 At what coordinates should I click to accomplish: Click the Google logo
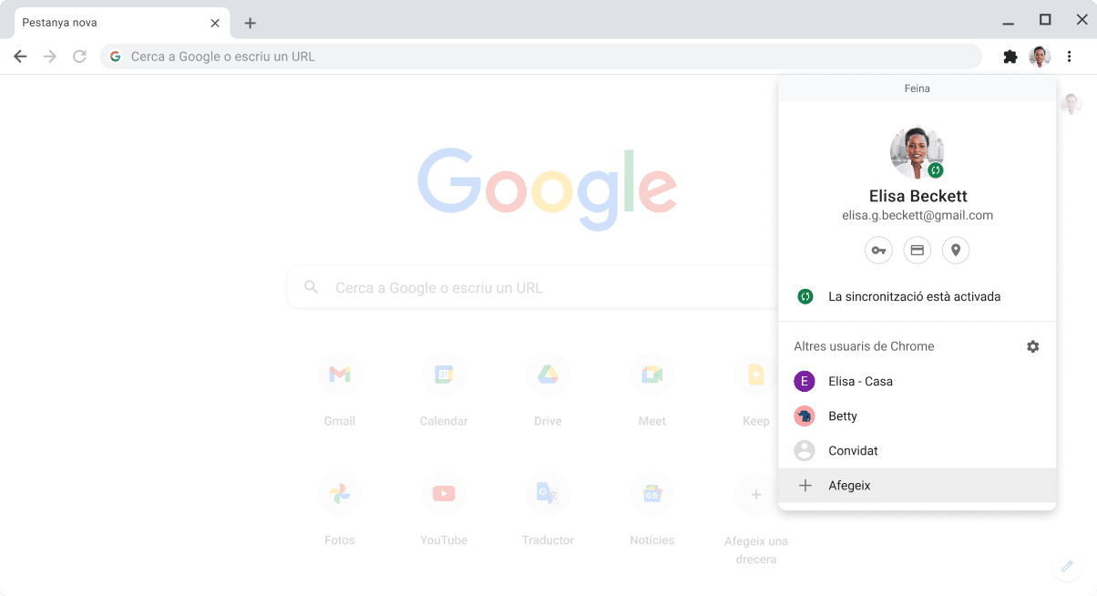pos(548,188)
